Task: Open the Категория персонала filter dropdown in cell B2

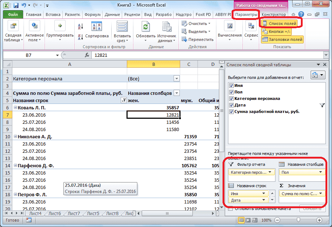Action: (x=177, y=78)
